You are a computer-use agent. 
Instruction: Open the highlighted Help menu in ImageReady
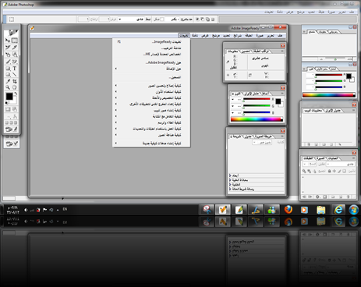pos(184,35)
